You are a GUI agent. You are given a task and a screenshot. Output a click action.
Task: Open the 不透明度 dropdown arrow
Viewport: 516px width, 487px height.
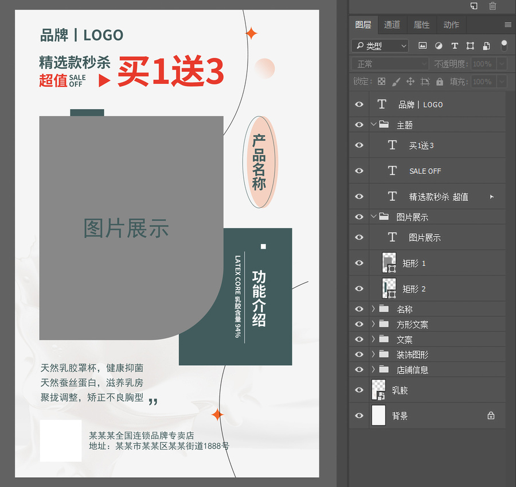(x=502, y=64)
